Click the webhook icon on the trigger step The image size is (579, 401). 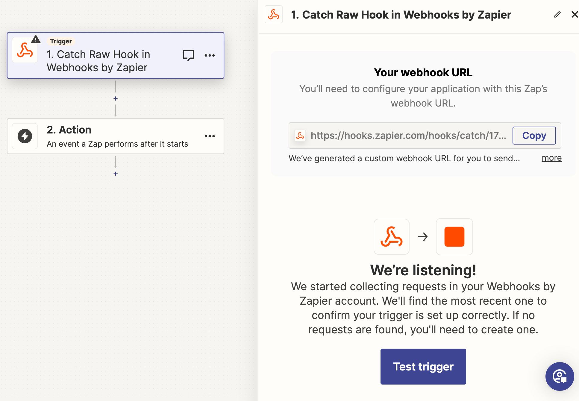pos(25,50)
